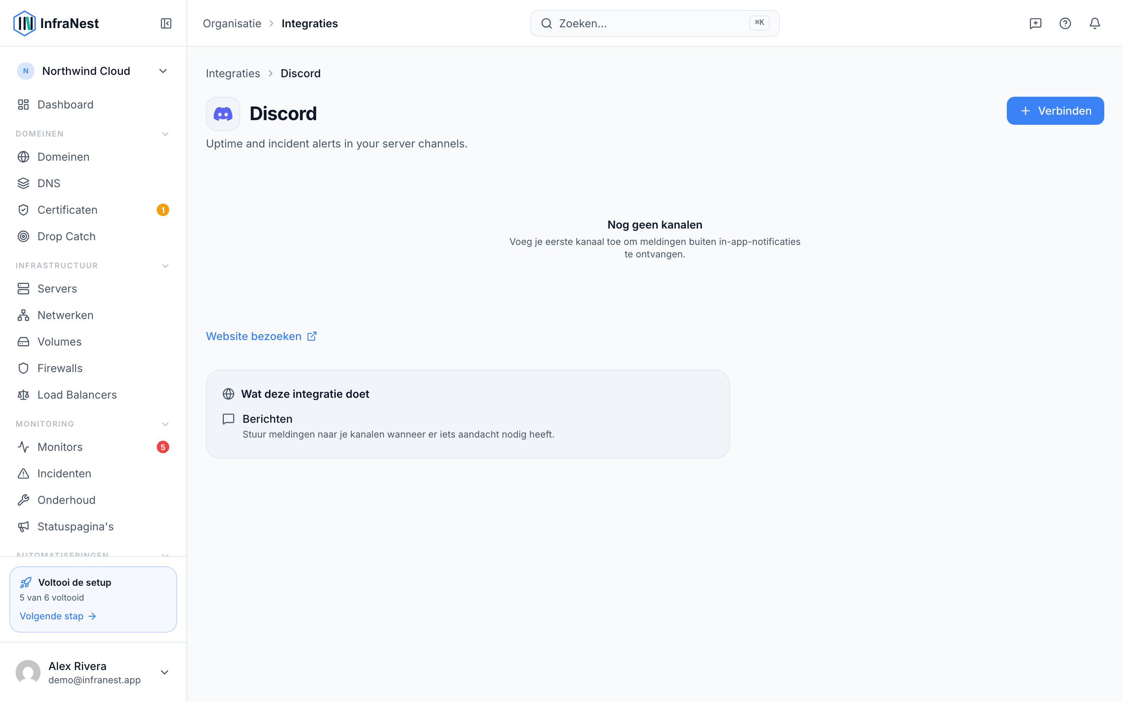Click the Incidenten warning triangle icon
This screenshot has height=702, width=1123.
click(x=23, y=473)
